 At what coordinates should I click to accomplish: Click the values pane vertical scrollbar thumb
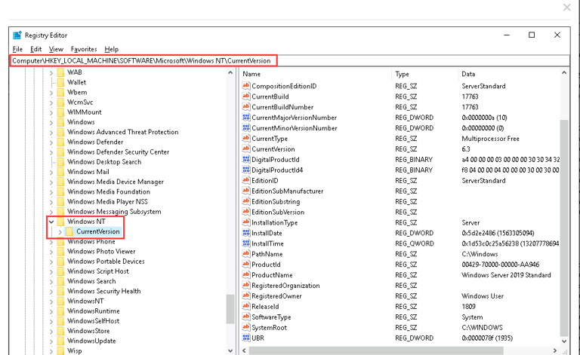(x=564, y=228)
